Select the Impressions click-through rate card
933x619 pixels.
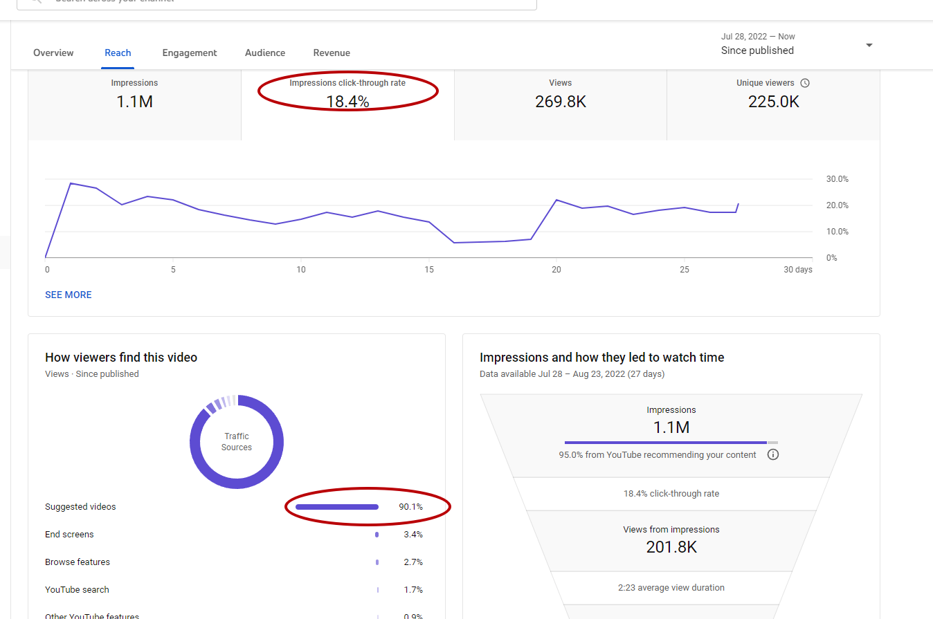[347, 105]
